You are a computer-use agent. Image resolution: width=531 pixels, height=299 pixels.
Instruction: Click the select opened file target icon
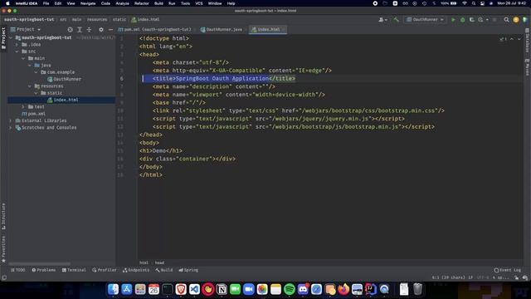tap(70, 30)
